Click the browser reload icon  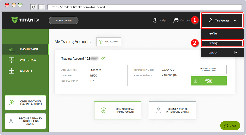point(34,7)
